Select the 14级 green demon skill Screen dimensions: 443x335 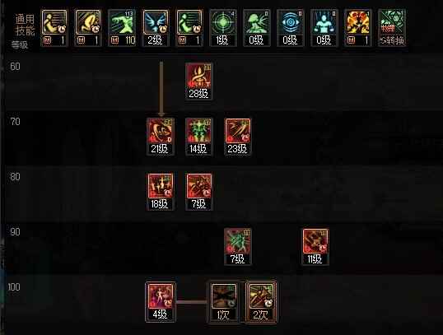tap(199, 137)
